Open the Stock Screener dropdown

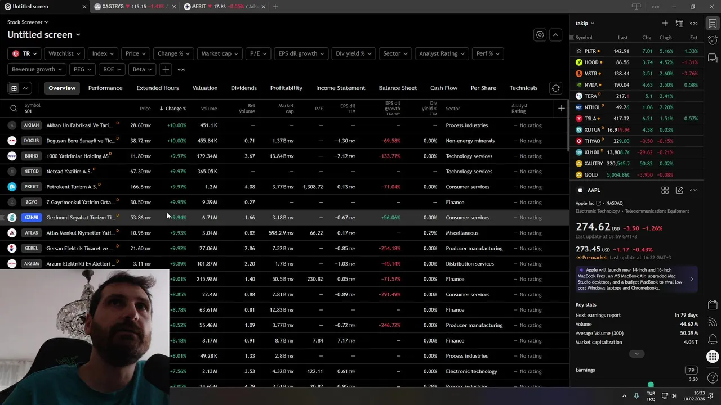point(28,22)
